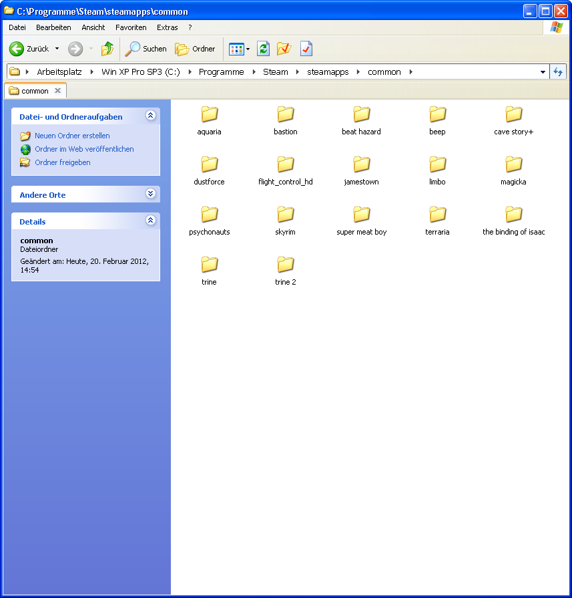Select the jamestown folder
The height and width of the screenshot is (598, 572).
pos(361,170)
